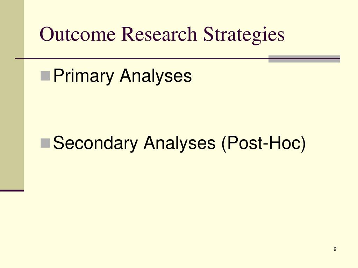Click the slide title Outcome Research Strategies
This screenshot has width=358, height=268.
click(162, 34)
